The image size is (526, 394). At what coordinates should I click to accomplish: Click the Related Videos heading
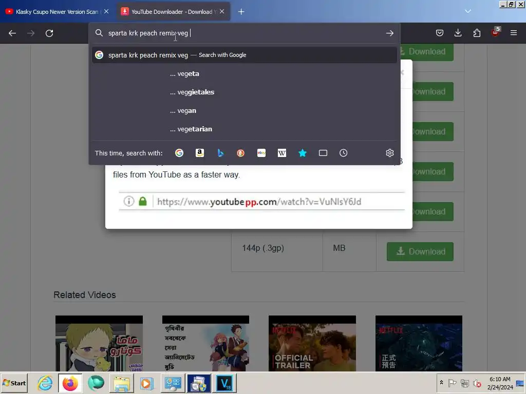coord(85,295)
